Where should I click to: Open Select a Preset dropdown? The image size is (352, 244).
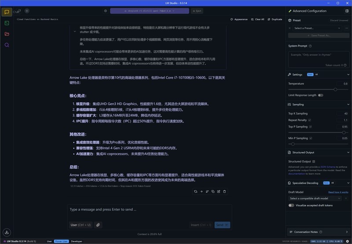click(x=317, y=28)
